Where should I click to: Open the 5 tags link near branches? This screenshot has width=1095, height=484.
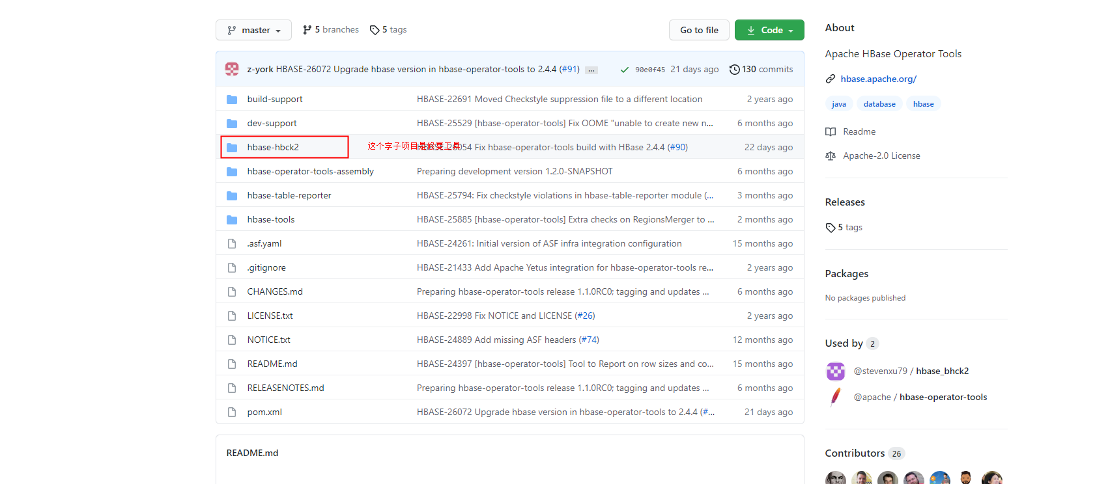click(x=388, y=30)
